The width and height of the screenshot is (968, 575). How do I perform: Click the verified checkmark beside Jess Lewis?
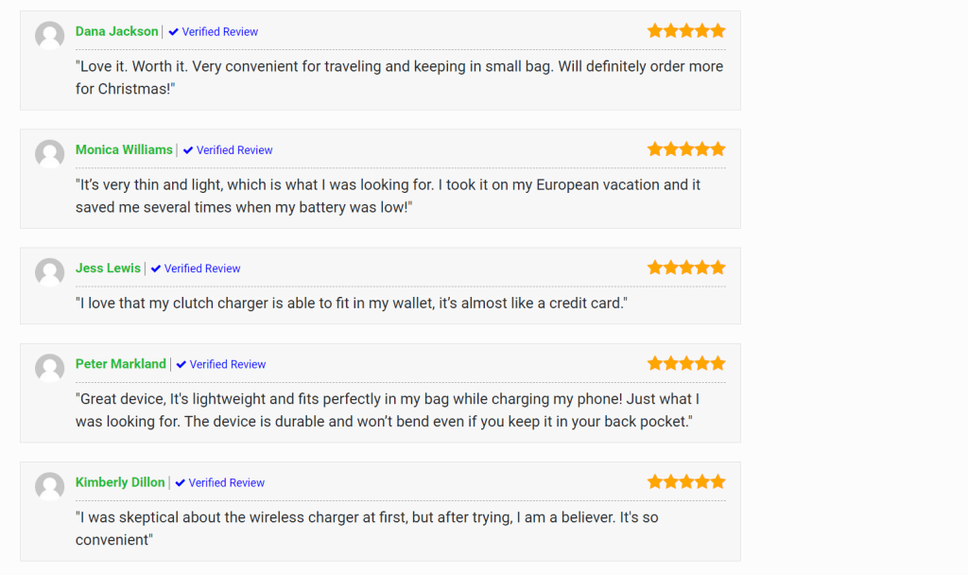coord(156,269)
